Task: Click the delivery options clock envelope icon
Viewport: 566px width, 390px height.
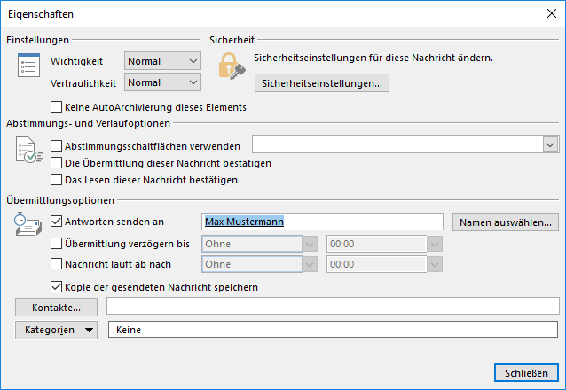Action: (x=28, y=225)
